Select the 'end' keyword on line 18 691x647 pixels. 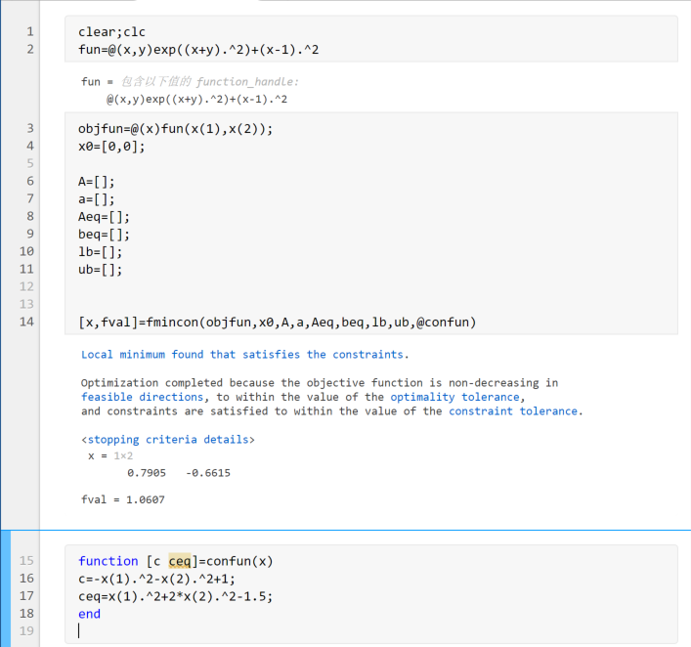90,614
